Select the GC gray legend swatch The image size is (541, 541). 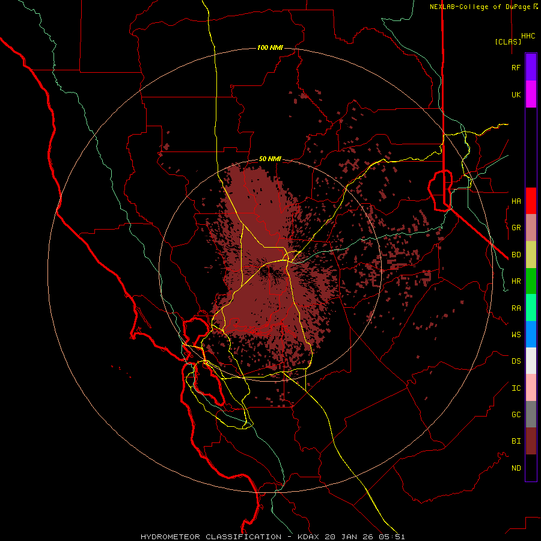coord(531,414)
